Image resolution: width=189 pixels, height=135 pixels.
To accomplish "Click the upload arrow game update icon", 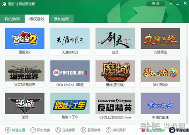I will coord(108,130).
